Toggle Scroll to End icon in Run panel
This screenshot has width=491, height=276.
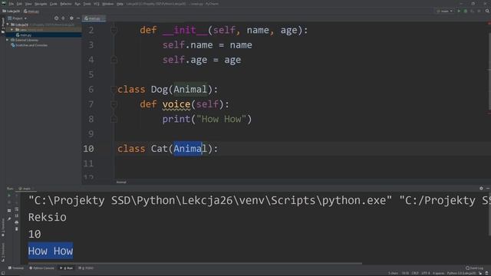17,215
